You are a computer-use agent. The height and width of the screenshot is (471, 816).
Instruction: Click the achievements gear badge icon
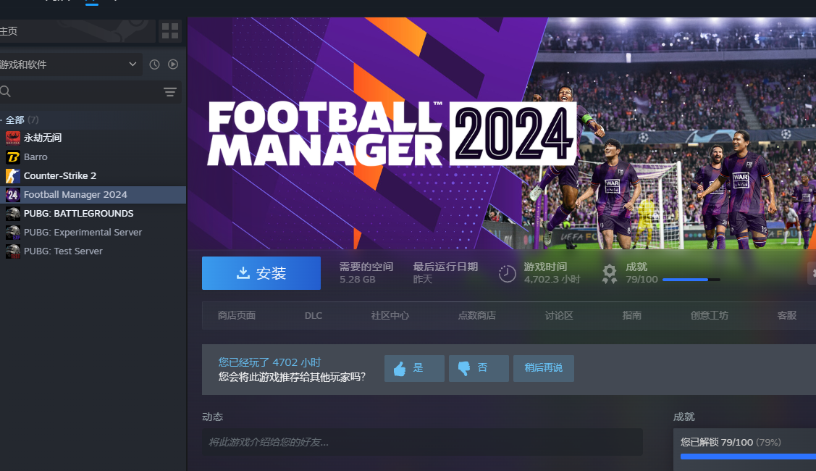[x=610, y=273]
